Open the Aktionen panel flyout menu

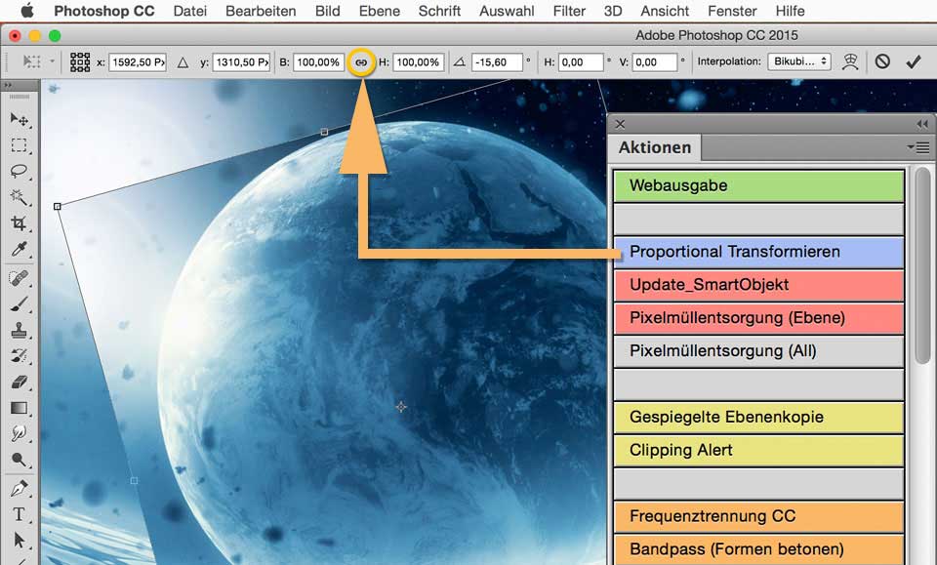(917, 147)
